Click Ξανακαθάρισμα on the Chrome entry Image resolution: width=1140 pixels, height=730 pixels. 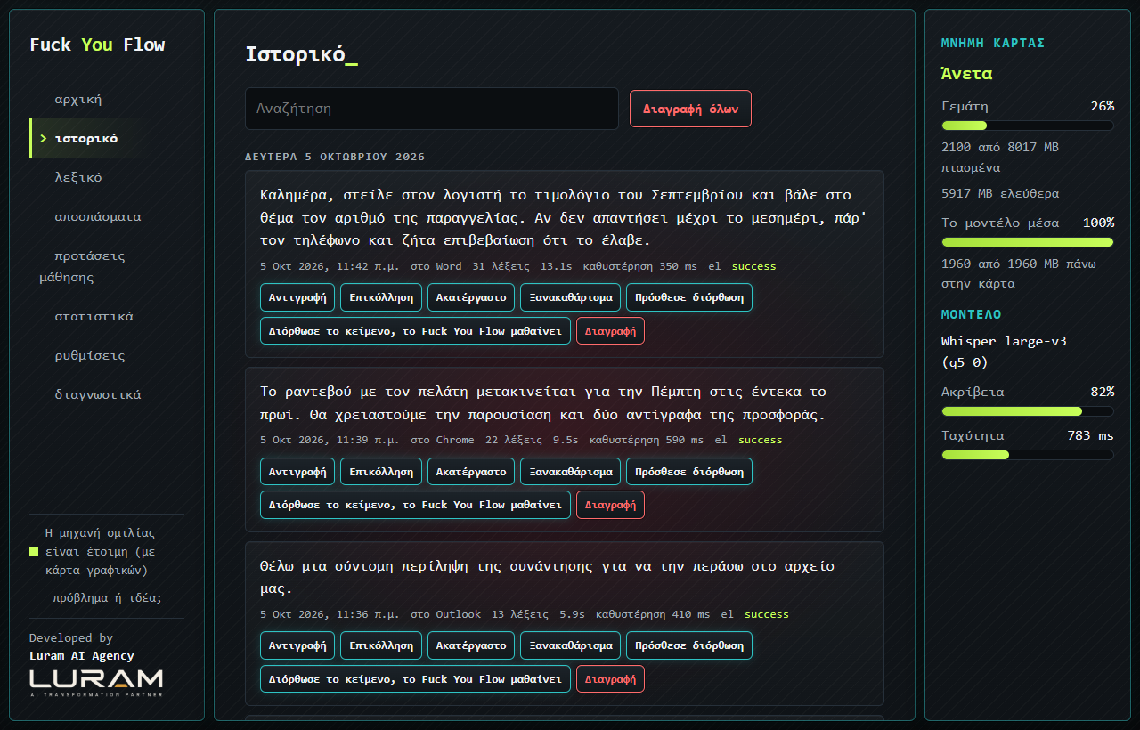(571, 472)
